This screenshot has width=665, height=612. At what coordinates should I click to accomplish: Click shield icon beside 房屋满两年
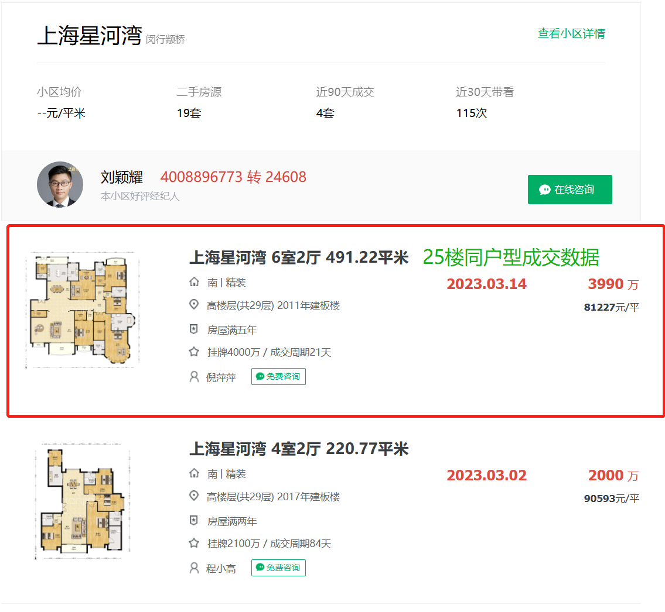pyautogui.click(x=194, y=521)
